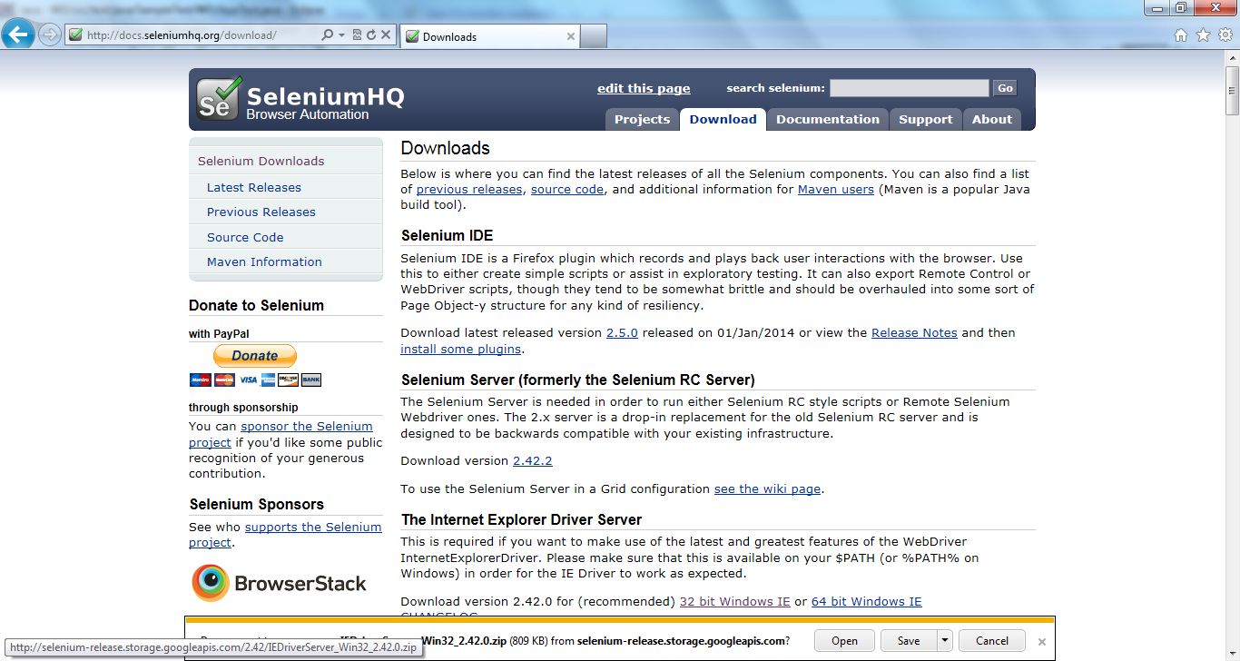
Task: Click the PayPal Donate button
Action: click(255, 356)
